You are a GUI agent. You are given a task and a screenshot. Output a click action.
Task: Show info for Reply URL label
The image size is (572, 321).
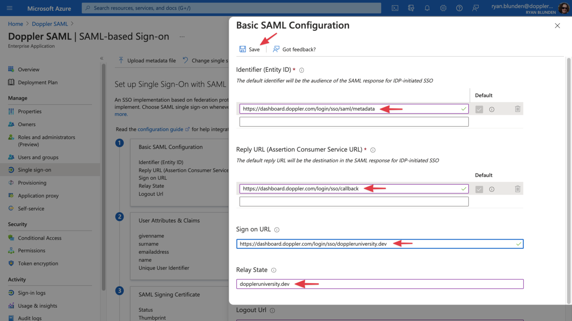click(373, 150)
